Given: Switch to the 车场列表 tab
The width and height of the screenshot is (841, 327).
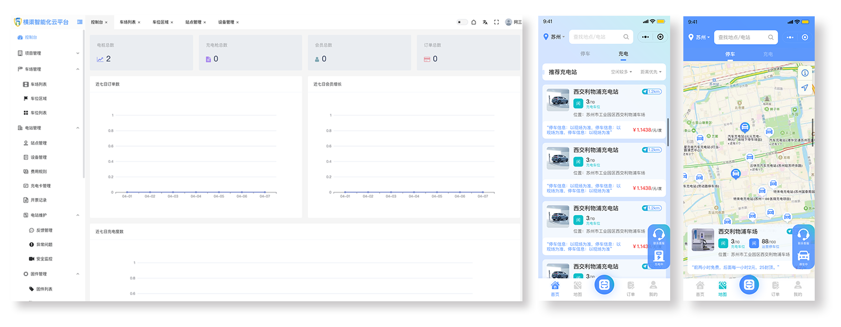Looking at the screenshot, I should pyautogui.click(x=127, y=22).
